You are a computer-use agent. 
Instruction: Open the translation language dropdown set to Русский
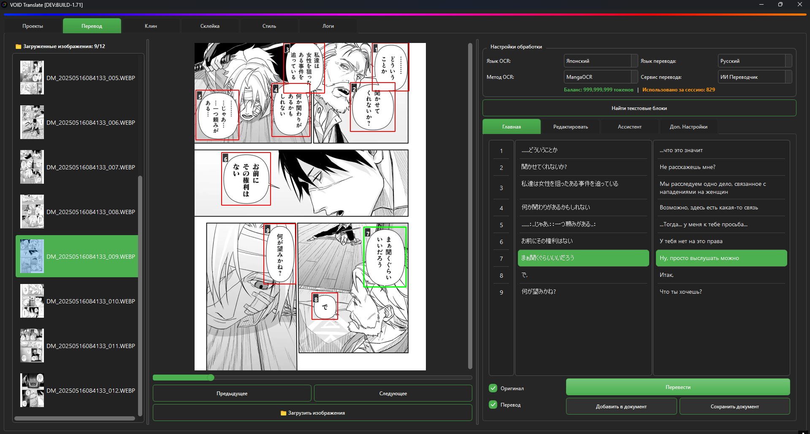tap(754, 61)
